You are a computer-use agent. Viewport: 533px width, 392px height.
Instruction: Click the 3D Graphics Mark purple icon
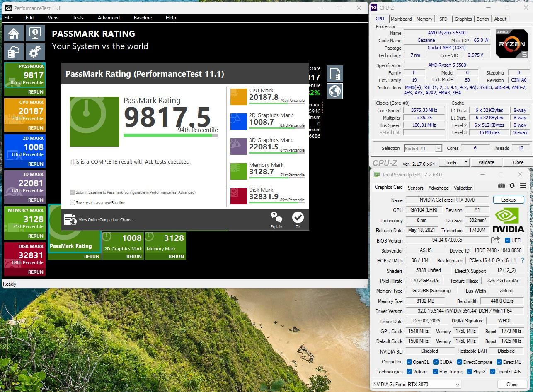coord(238,147)
